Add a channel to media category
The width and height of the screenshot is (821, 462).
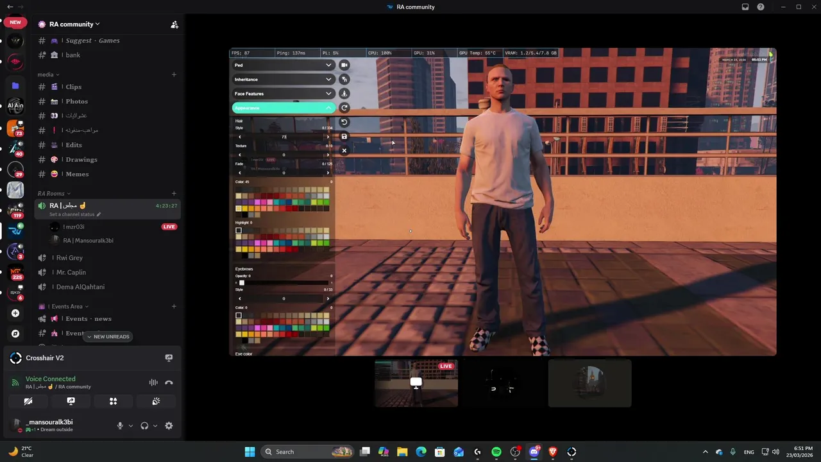(x=174, y=74)
